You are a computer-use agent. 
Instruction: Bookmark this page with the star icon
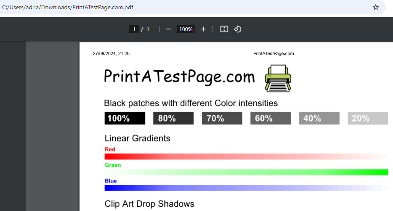pos(375,7)
